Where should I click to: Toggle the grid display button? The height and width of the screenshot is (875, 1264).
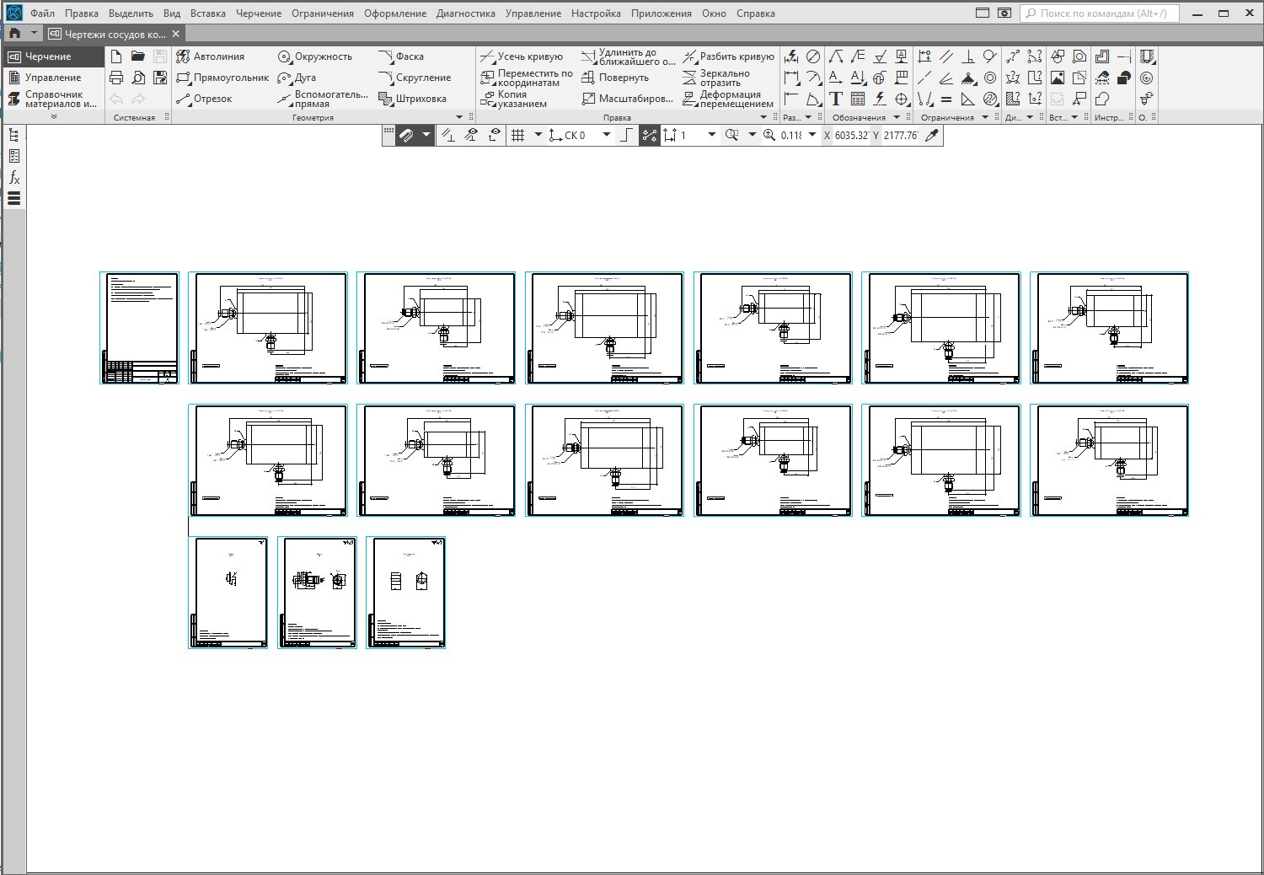point(518,135)
